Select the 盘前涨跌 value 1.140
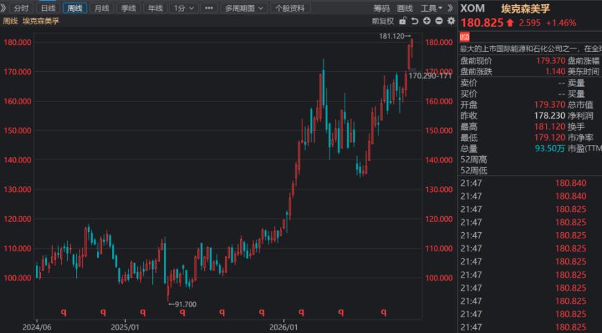This screenshot has width=602, height=333. (555, 72)
